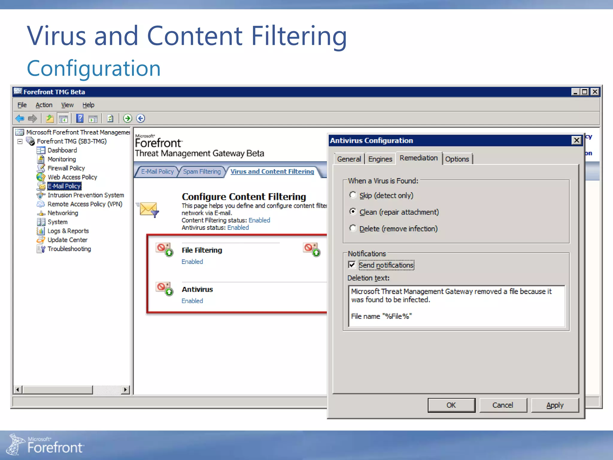Image resolution: width=613 pixels, height=460 pixels.
Task: Click the green circled right-arrow toolbar icon
Action: 128,119
